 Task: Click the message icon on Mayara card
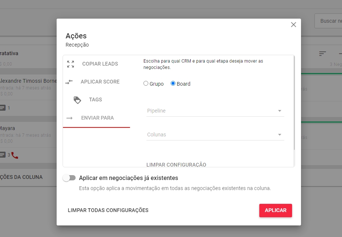point(3,155)
